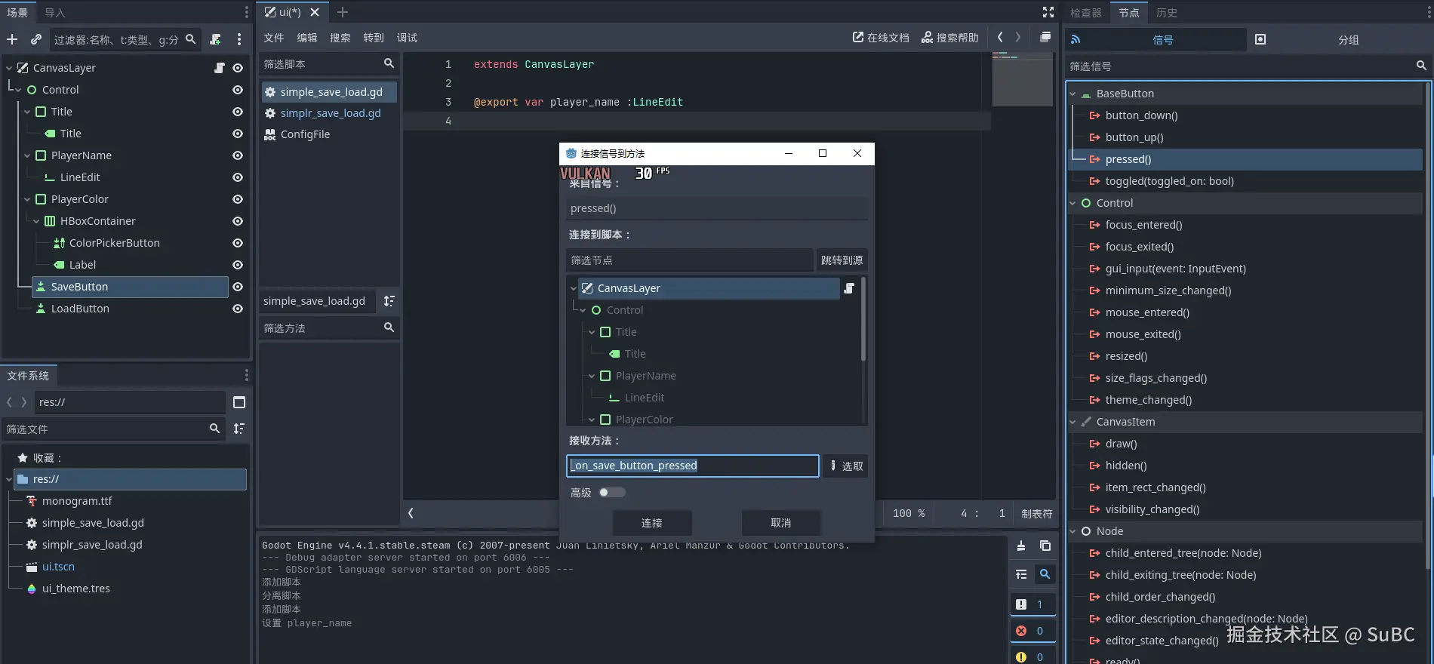The width and height of the screenshot is (1434, 664).
Task: Add a new node with plus icon
Action: click(x=12, y=39)
